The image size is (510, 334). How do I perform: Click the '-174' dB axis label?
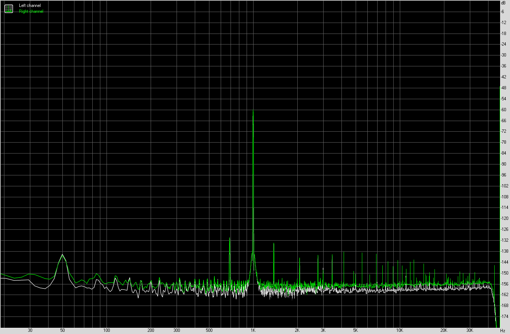tap(505, 316)
